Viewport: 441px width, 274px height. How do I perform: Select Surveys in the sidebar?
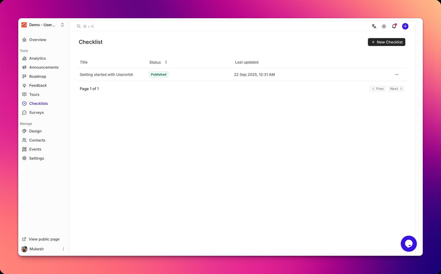36,113
